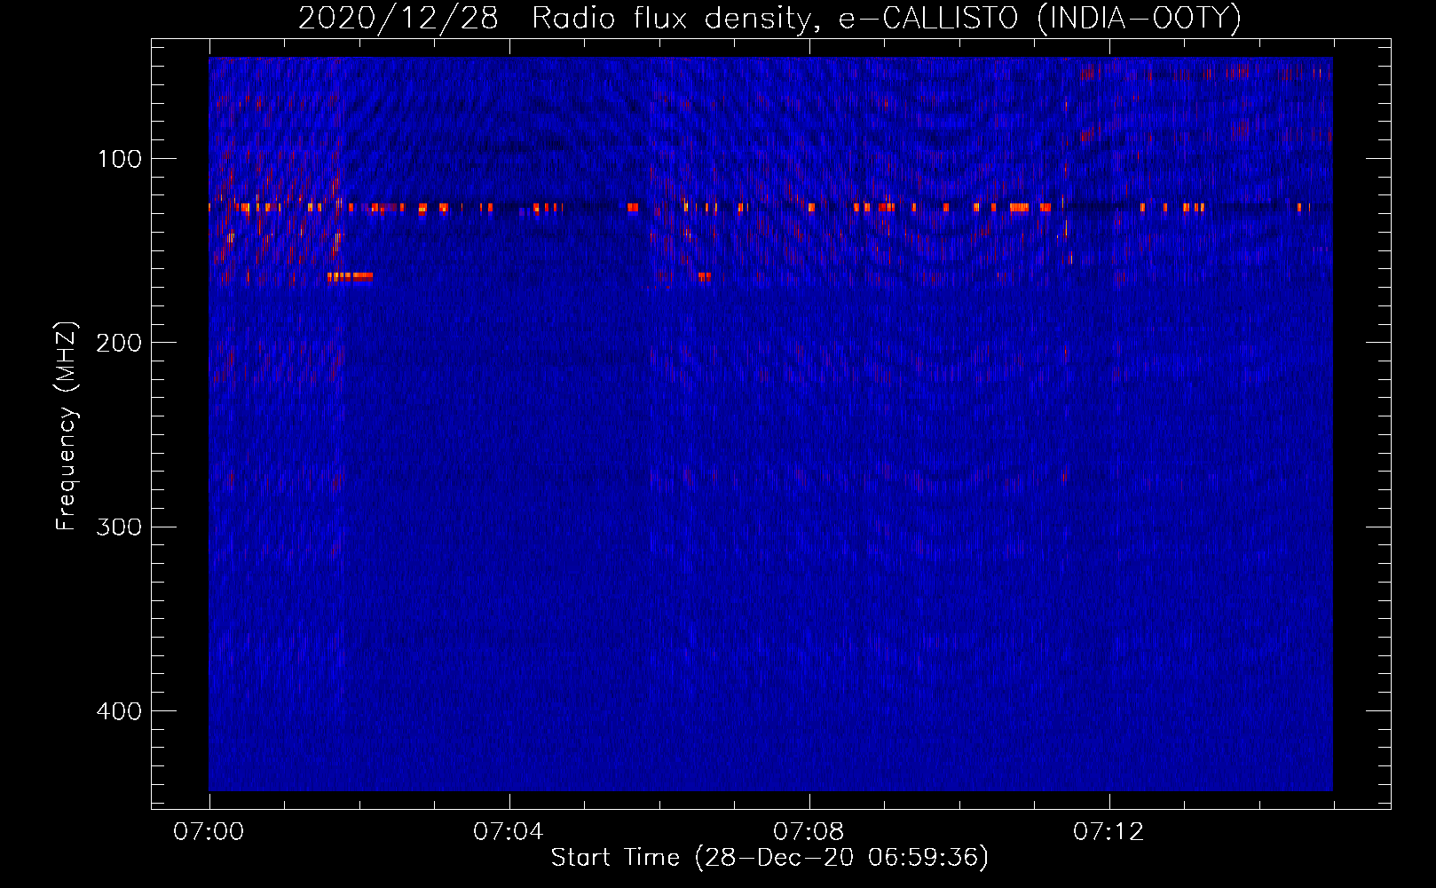Image resolution: width=1436 pixels, height=888 pixels.
Task: Click the 'Start Time (28-Dec-20 06:59:36)' x-axis label
Action: [x=769, y=858]
